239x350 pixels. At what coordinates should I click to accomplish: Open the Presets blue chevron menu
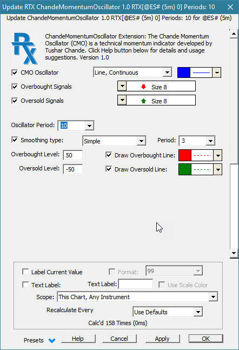point(52,341)
